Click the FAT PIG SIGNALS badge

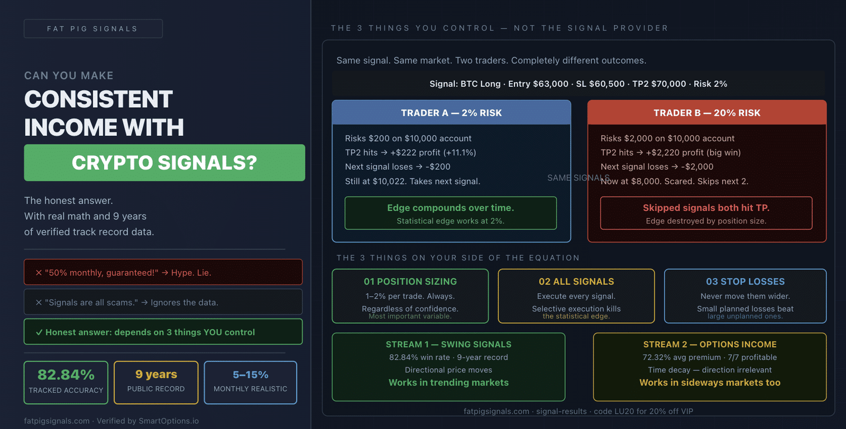click(93, 29)
